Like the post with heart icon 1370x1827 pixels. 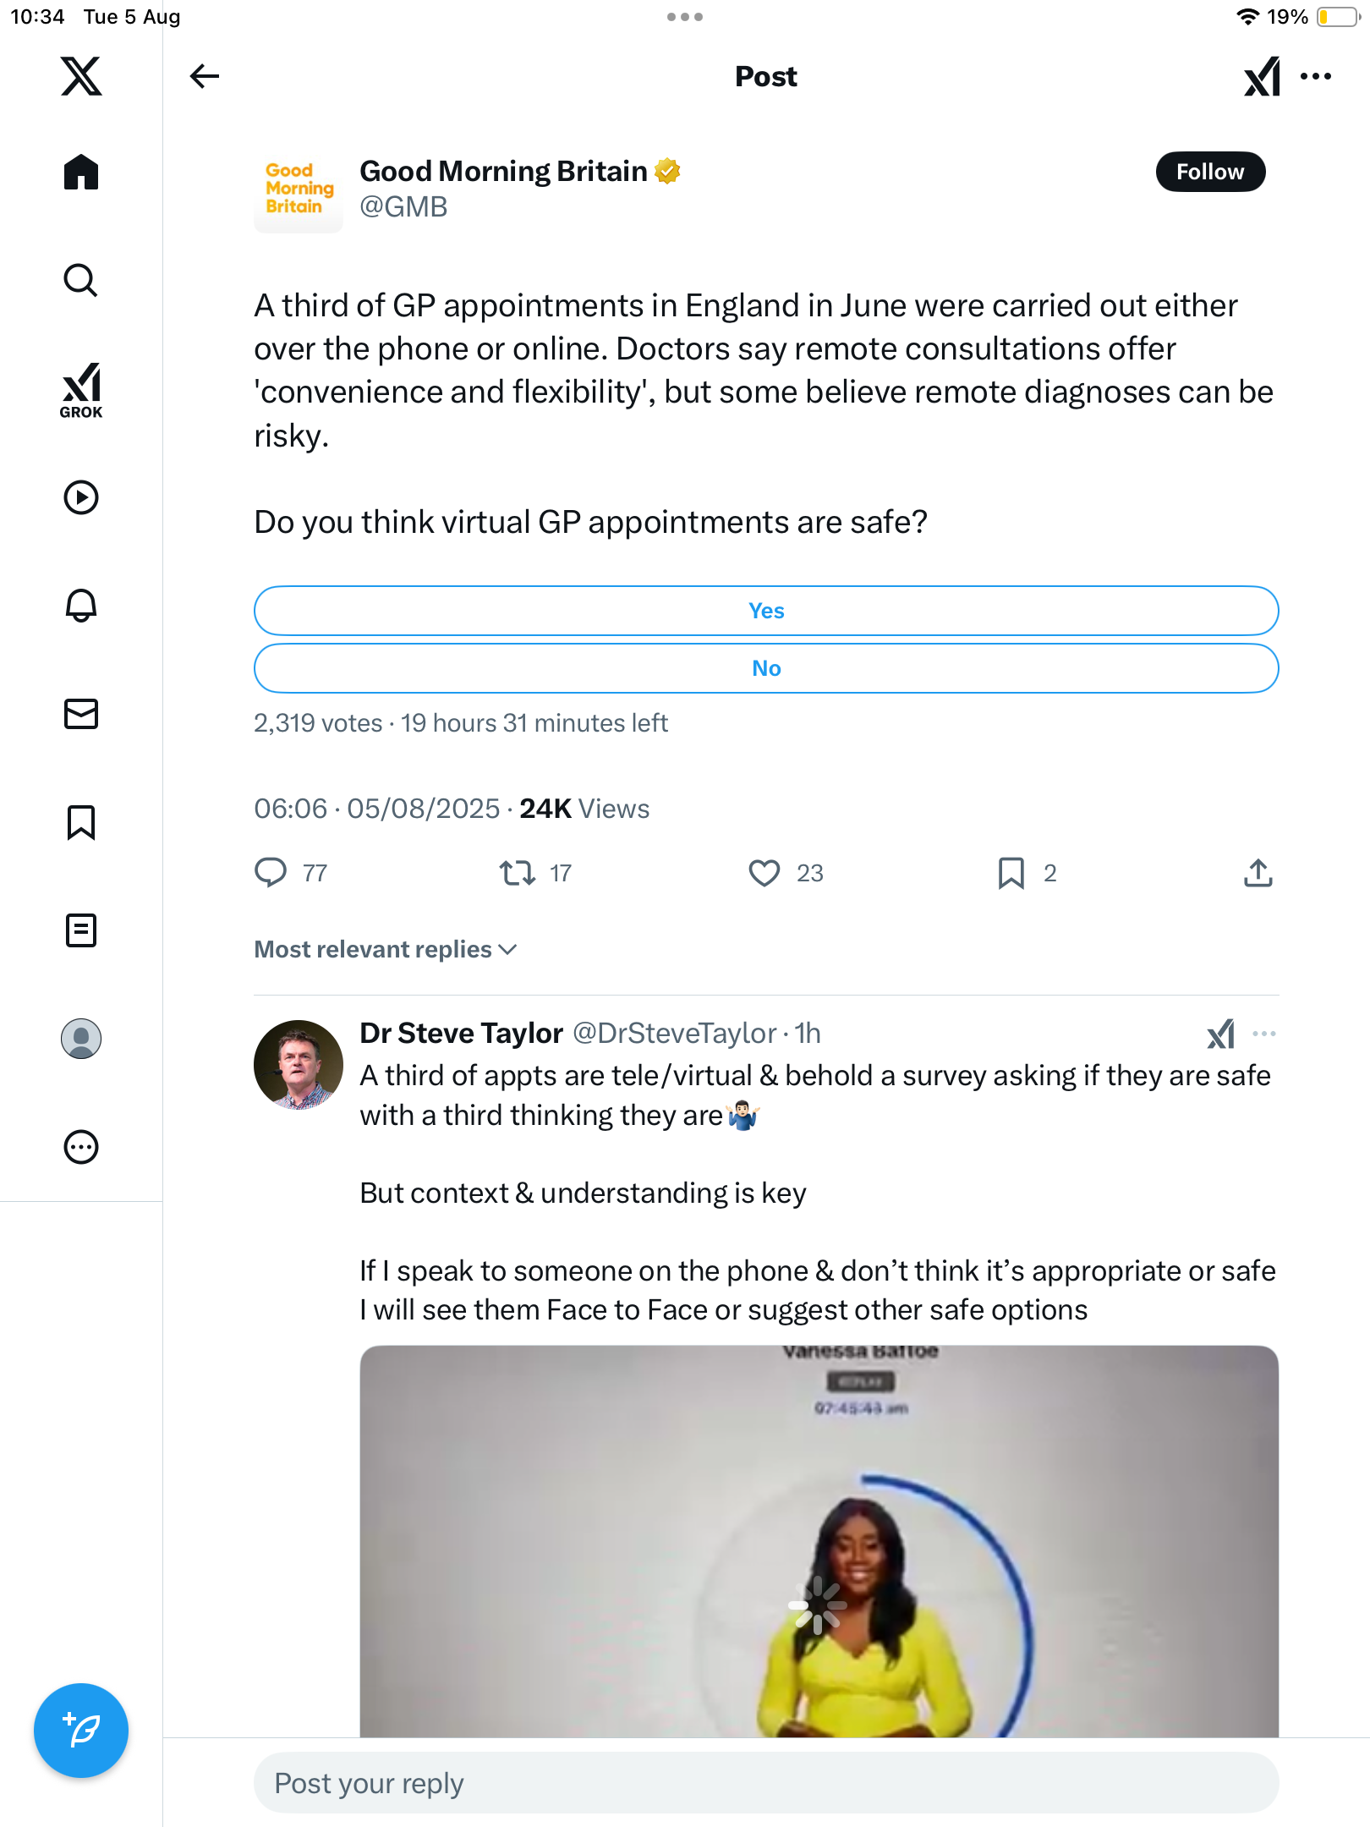764,872
